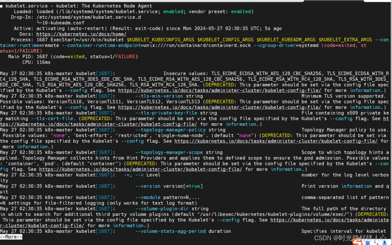Click the Sogou input method S logo
Screen dimensions: 392x245
(358, 242)
